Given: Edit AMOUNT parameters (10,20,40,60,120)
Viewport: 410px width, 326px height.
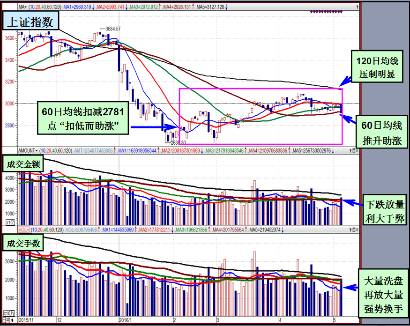Looking at the screenshot, I should coord(56,151).
